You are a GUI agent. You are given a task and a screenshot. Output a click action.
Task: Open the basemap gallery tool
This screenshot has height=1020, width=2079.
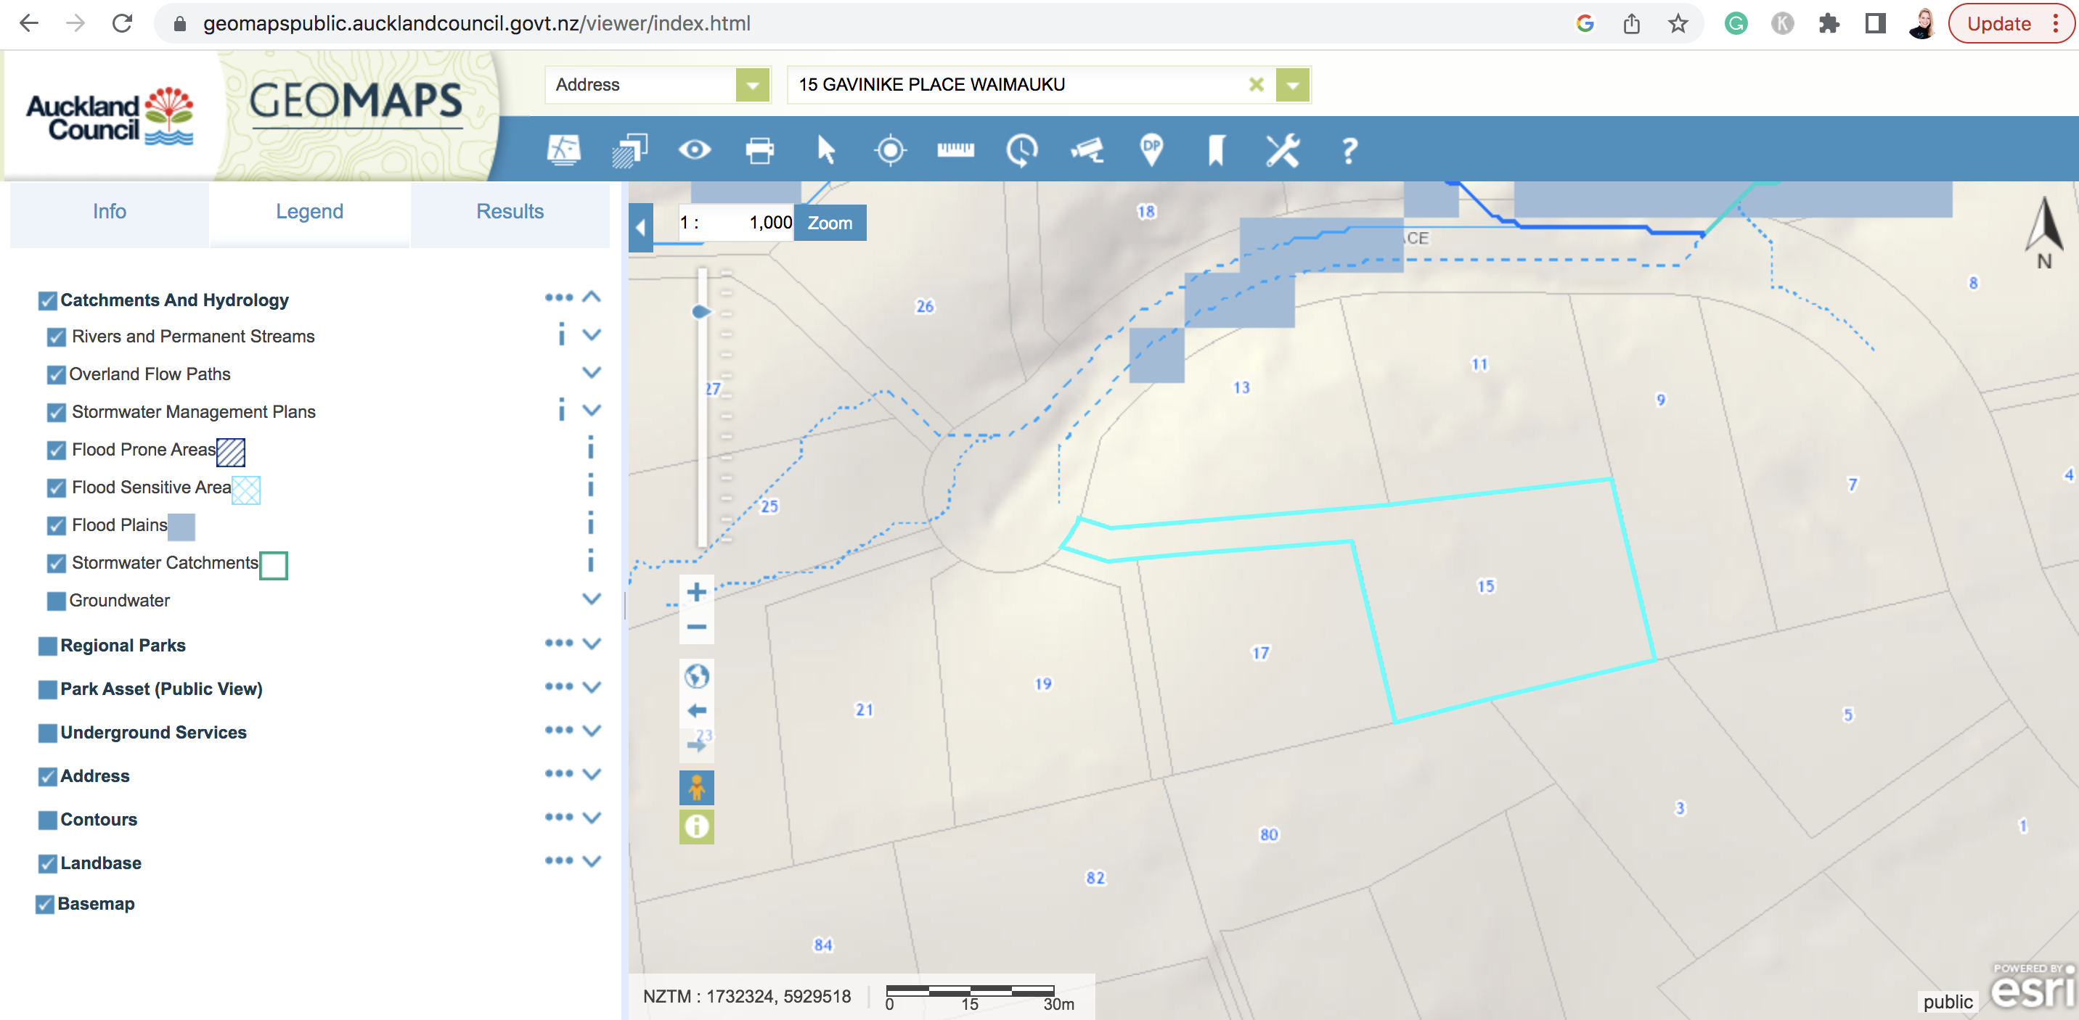click(x=563, y=150)
